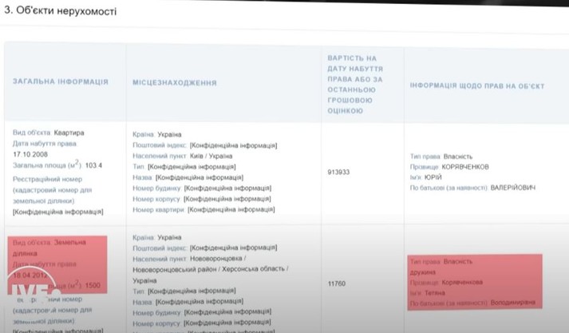Click 'Інформація щодо прав на об'єкт' header
The image size is (569, 333).
point(477,85)
